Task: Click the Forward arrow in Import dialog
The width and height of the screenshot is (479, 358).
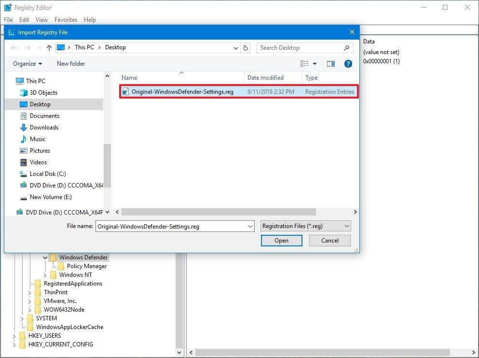Action: click(28, 48)
